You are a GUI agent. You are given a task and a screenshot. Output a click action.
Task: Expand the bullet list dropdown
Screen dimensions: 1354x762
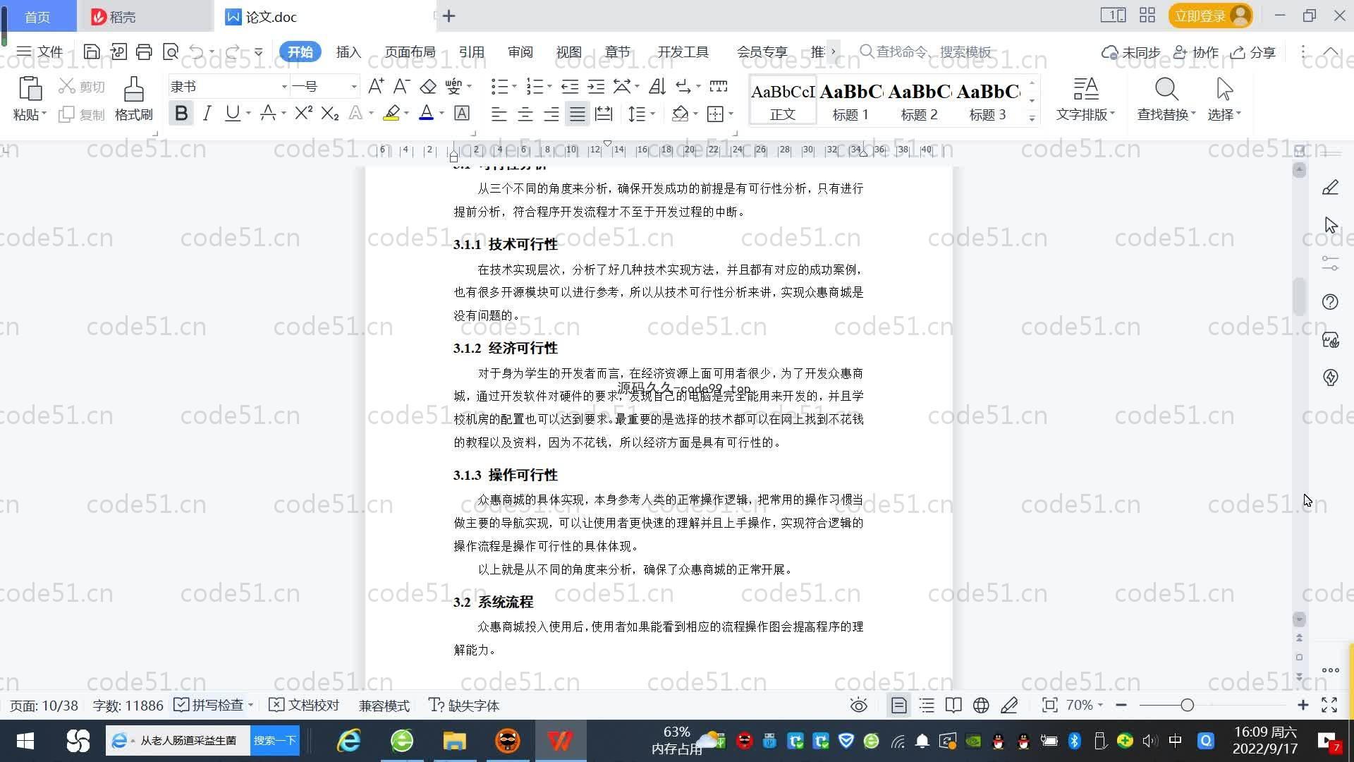514,86
